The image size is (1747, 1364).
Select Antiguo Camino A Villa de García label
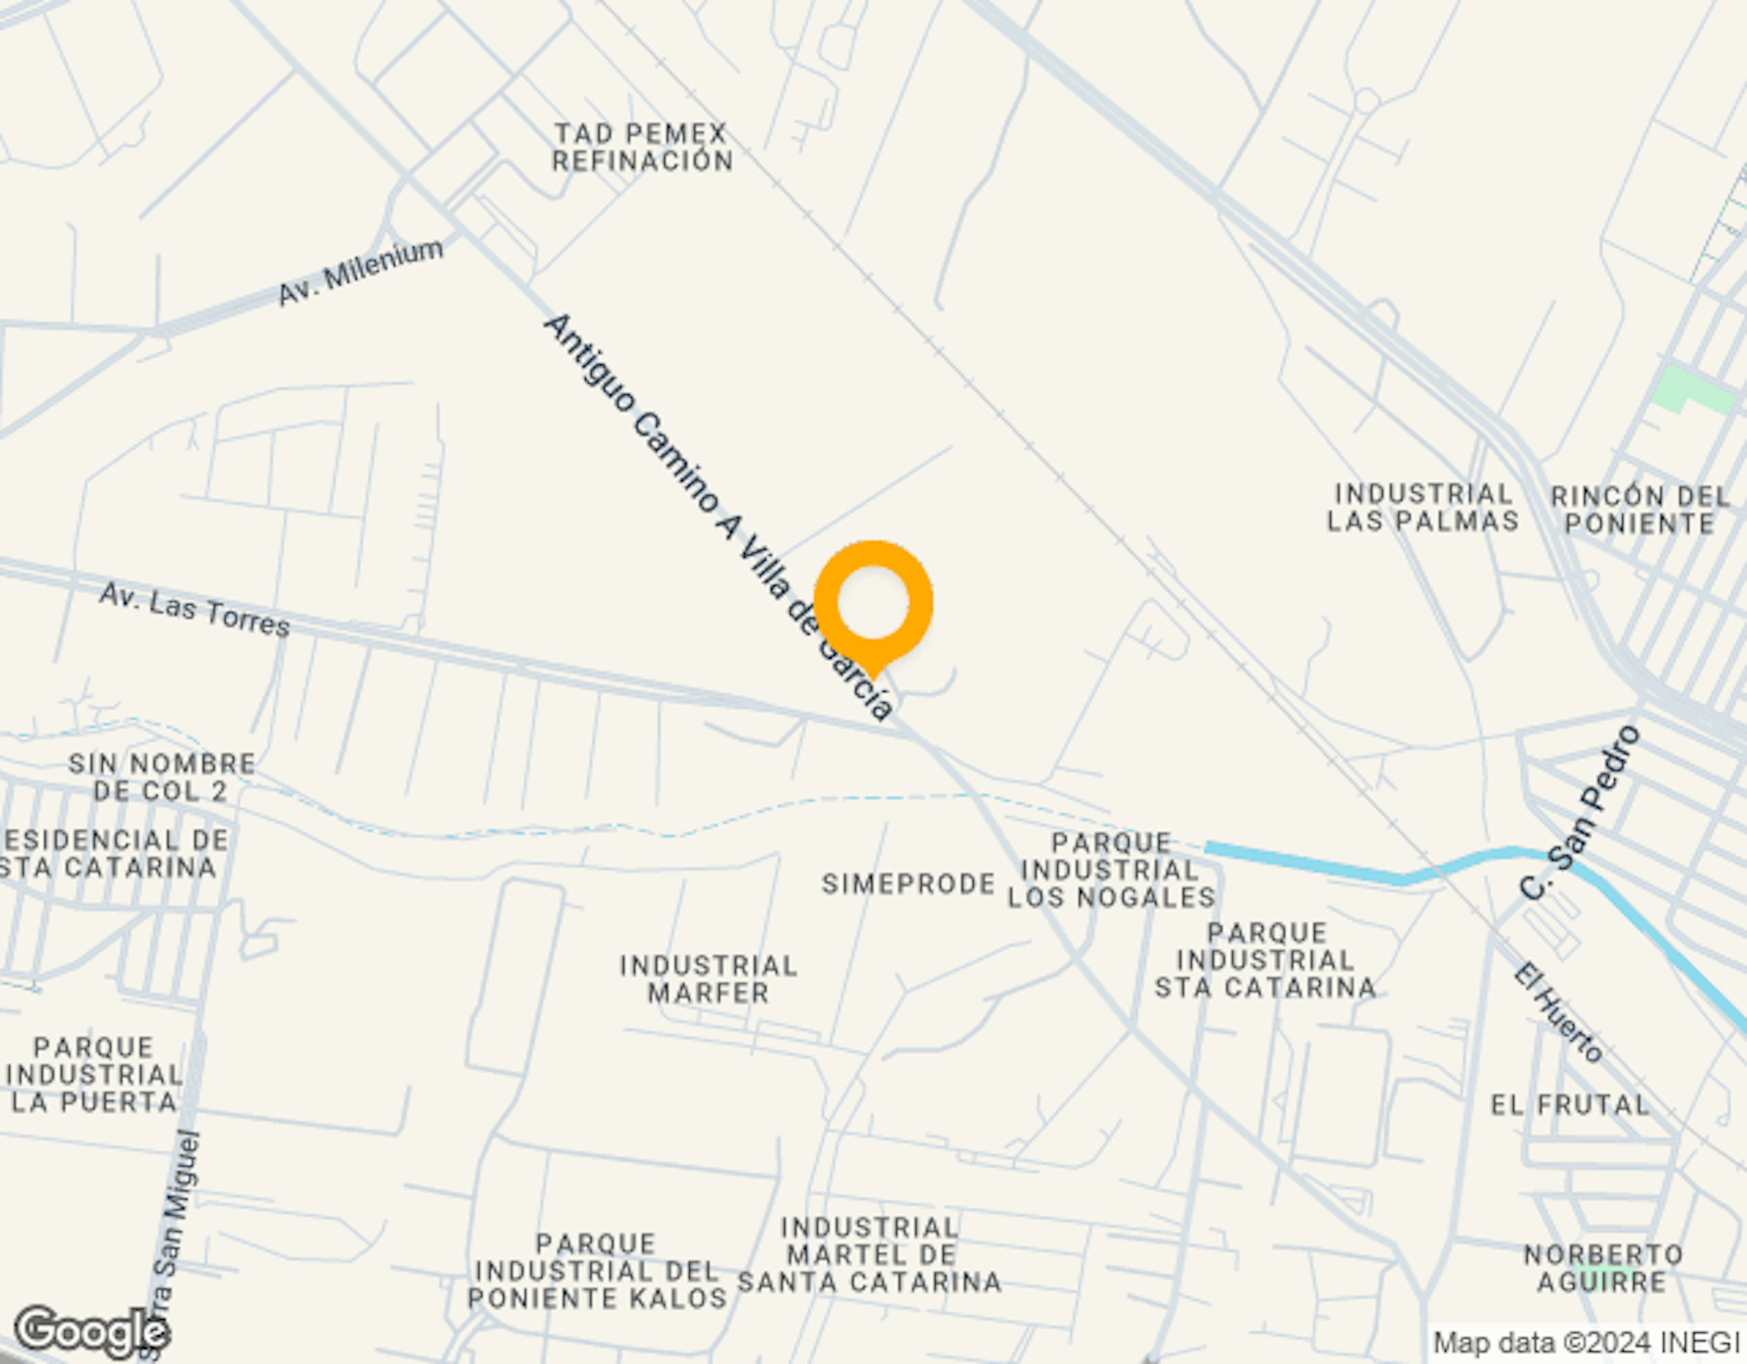(718, 517)
